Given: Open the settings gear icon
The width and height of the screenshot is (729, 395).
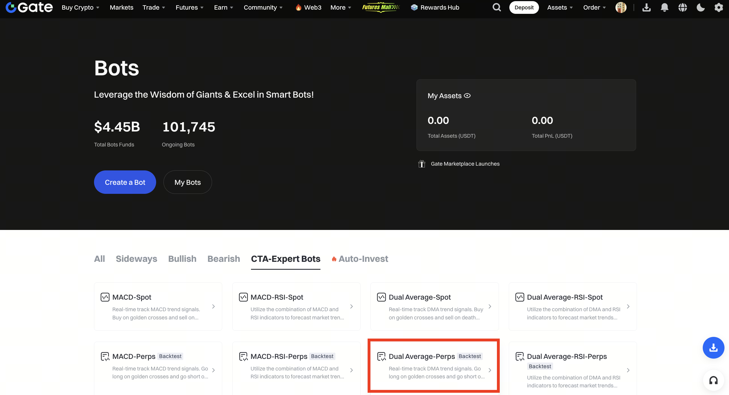Looking at the screenshot, I should [x=719, y=7].
